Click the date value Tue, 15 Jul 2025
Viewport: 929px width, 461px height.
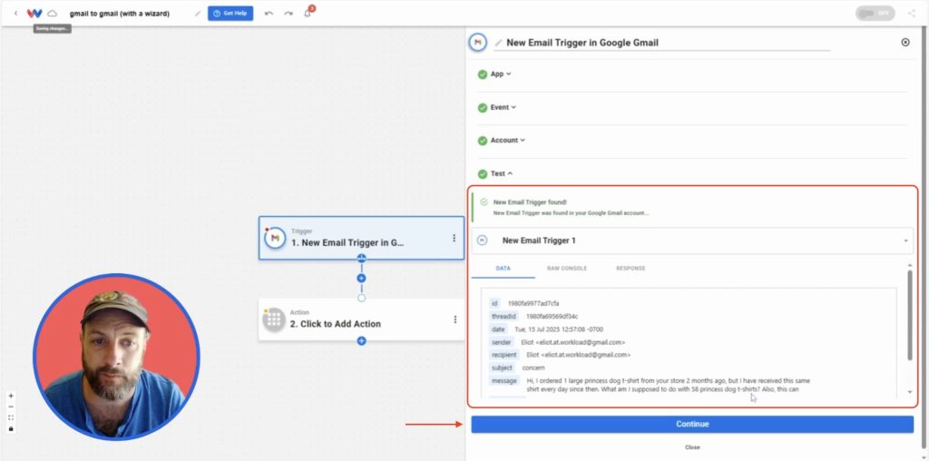pyautogui.click(x=559, y=329)
